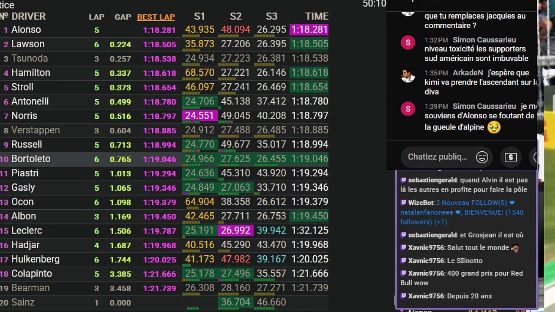
Task: Select the Piastri driver name
Action: [25, 173]
